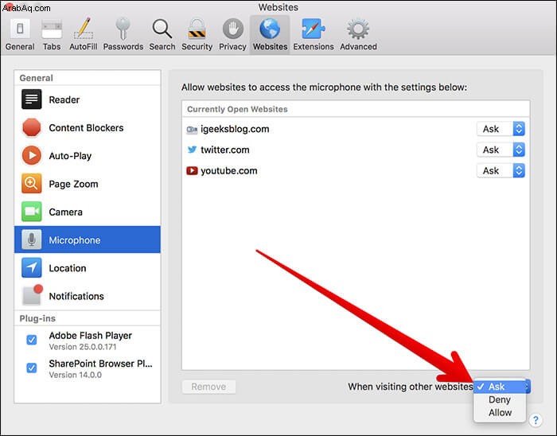Viewport: 557px width, 436px height.
Task: Select the igeeksblog.com row text
Action: coord(235,129)
